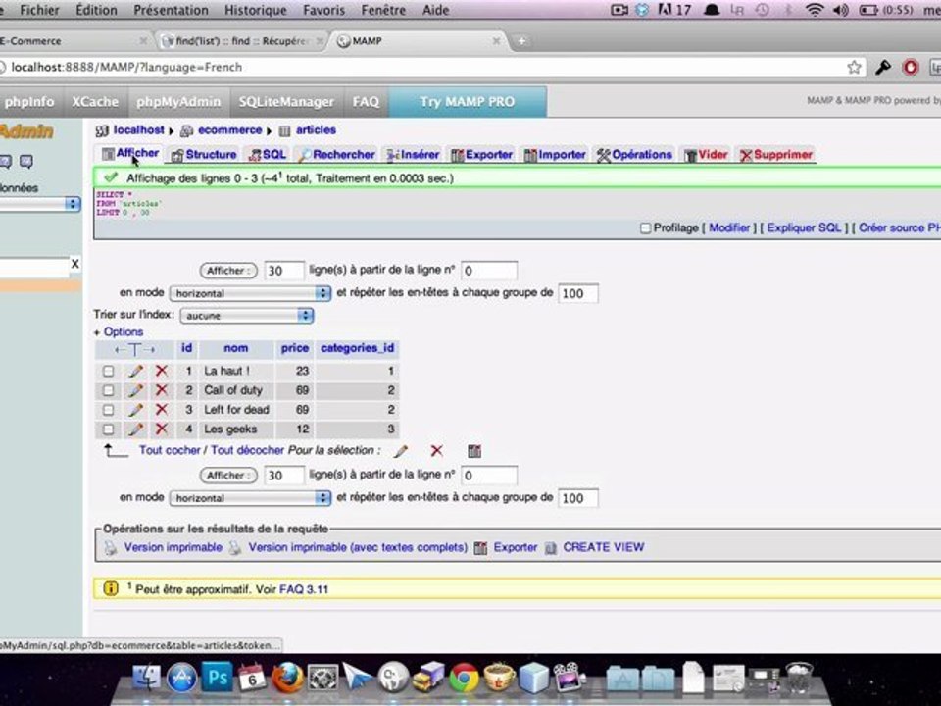The height and width of the screenshot is (706, 941).
Task: Open Finder from the Dock
Action: pyautogui.click(x=146, y=679)
